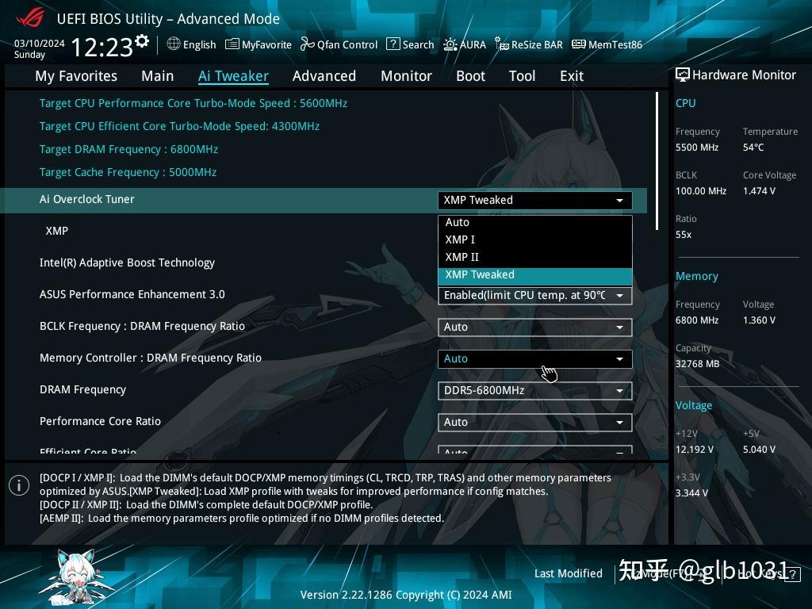Click Target DRAM Frequency : 6800MHz text

128,150
